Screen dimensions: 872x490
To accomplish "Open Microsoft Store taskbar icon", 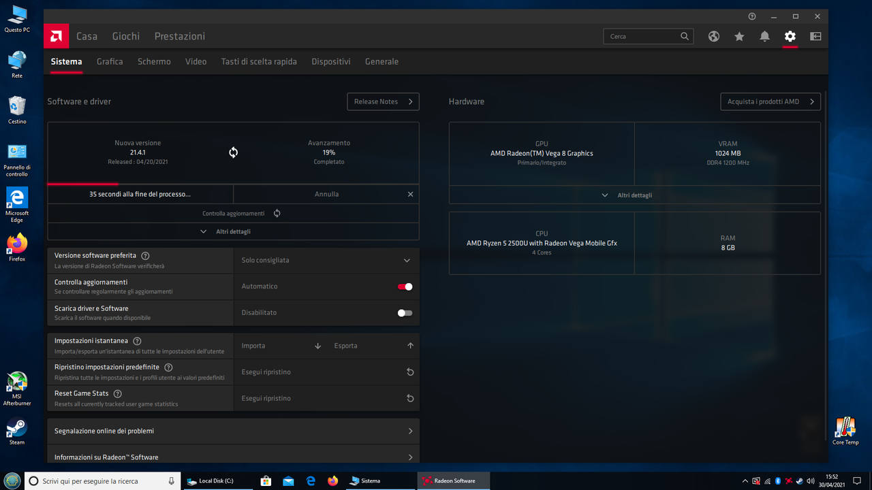I will 266,481.
